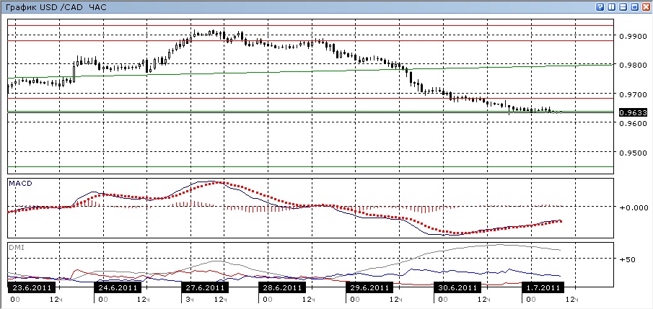Select the rising green trend line

point(310,71)
